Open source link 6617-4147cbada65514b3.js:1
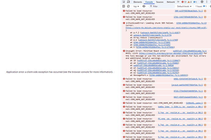The width and height of the screenshot is (211, 140). [188, 97]
